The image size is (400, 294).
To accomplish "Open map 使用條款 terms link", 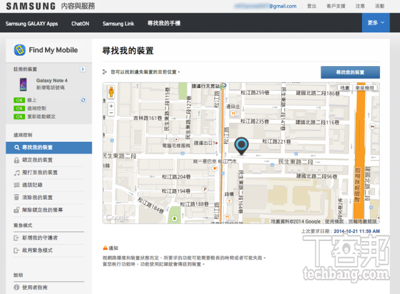I will point(334,222).
